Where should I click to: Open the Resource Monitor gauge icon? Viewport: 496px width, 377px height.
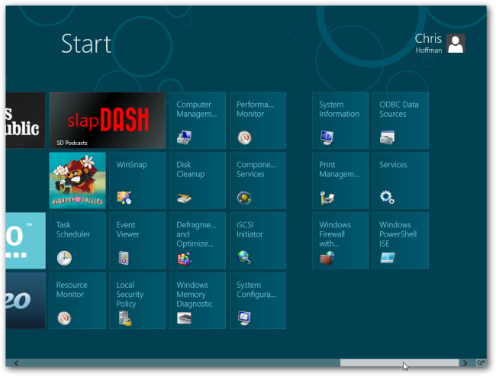64,318
